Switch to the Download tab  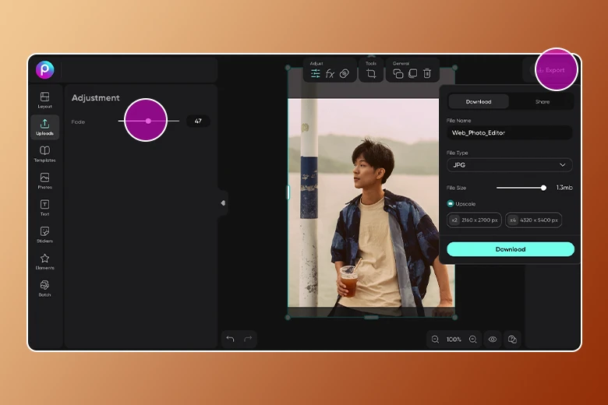coord(479,102)
